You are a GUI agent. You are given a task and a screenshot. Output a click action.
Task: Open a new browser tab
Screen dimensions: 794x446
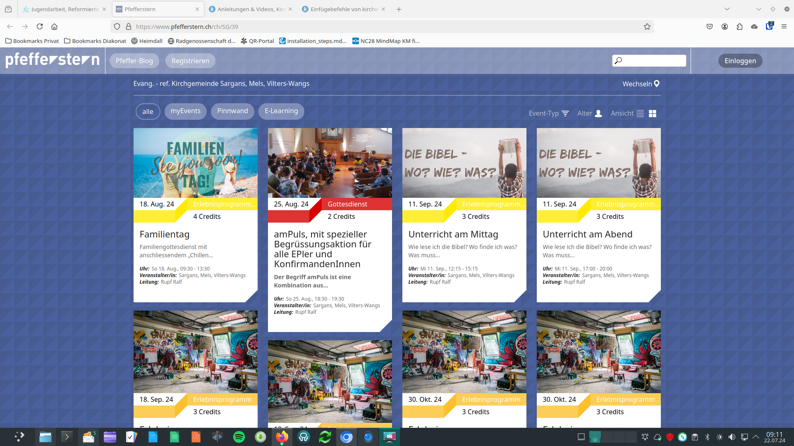(399, 9)
